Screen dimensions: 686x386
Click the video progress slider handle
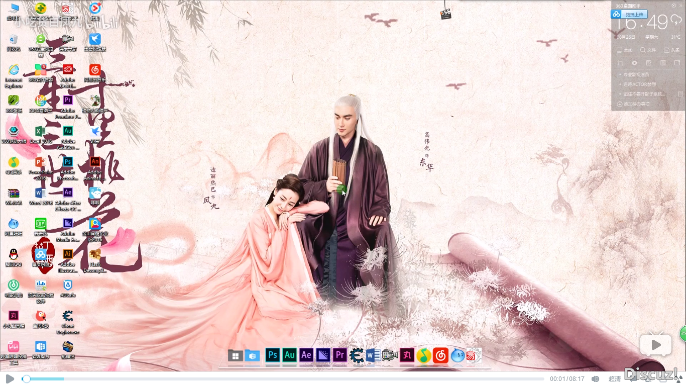click(x=26, y=378)
